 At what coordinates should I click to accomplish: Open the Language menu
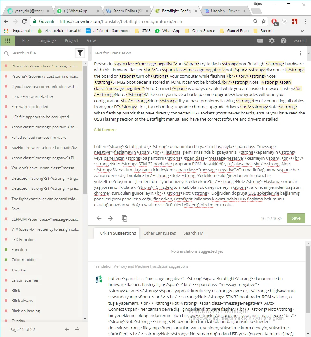[x=47, y=41]
